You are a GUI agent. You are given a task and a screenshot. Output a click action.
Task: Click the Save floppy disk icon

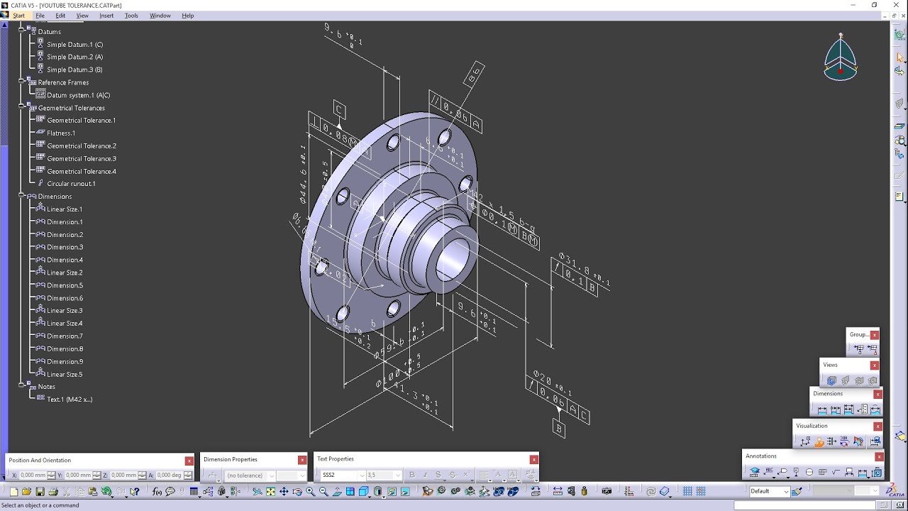pos(40,491)
